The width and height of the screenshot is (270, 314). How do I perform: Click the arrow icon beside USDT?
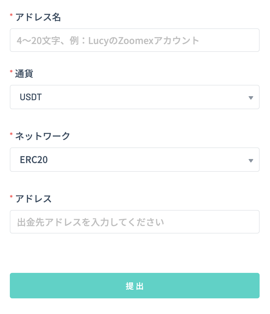(x=251, y=98)
